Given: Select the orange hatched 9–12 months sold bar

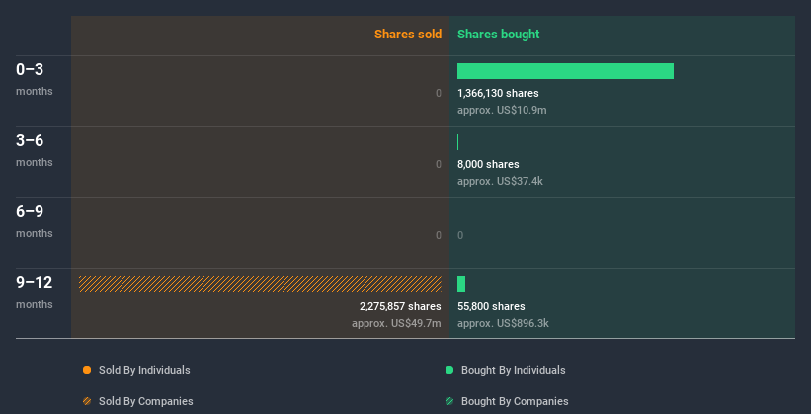Looking at the screenshot, I should click(260, 284).
